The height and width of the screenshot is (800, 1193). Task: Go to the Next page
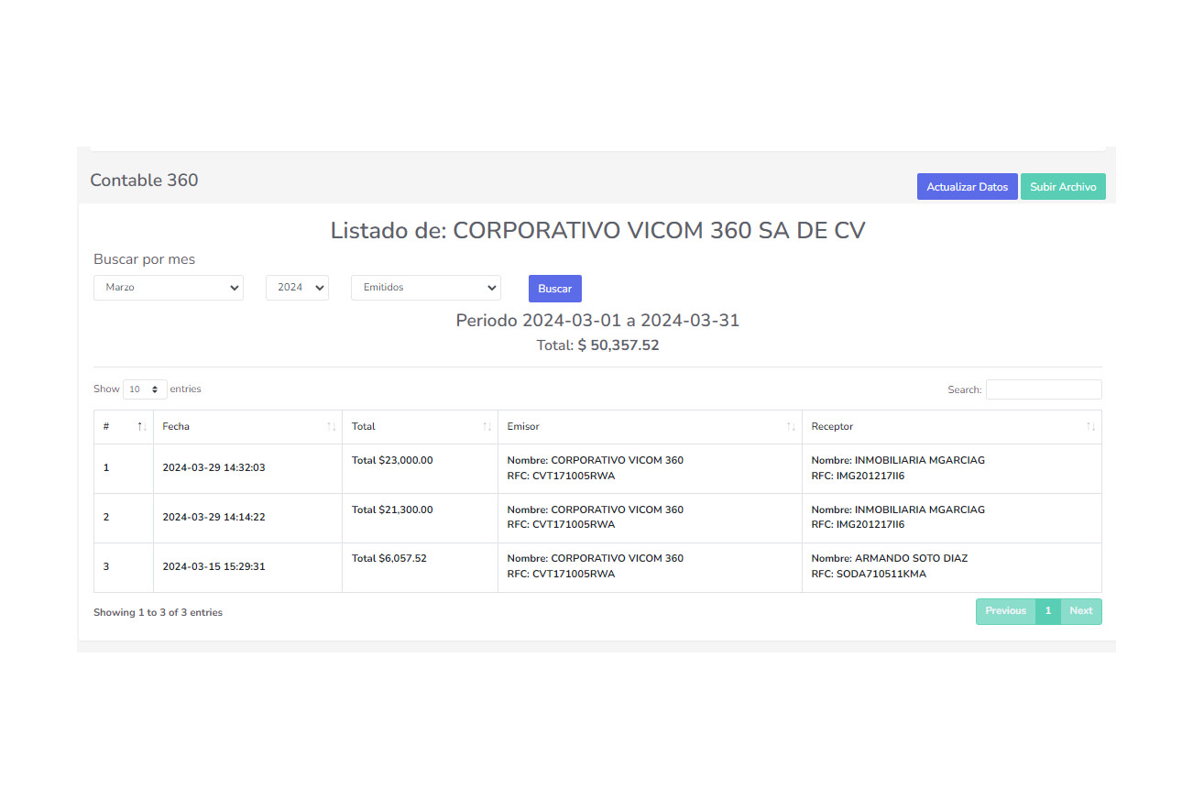(x=1081, y=611)
